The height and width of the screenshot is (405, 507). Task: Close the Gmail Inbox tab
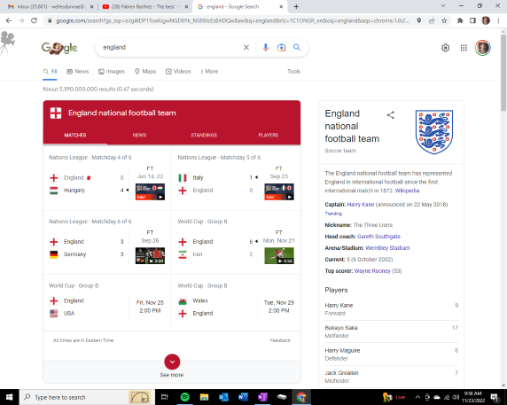click(x=92, y=6)
